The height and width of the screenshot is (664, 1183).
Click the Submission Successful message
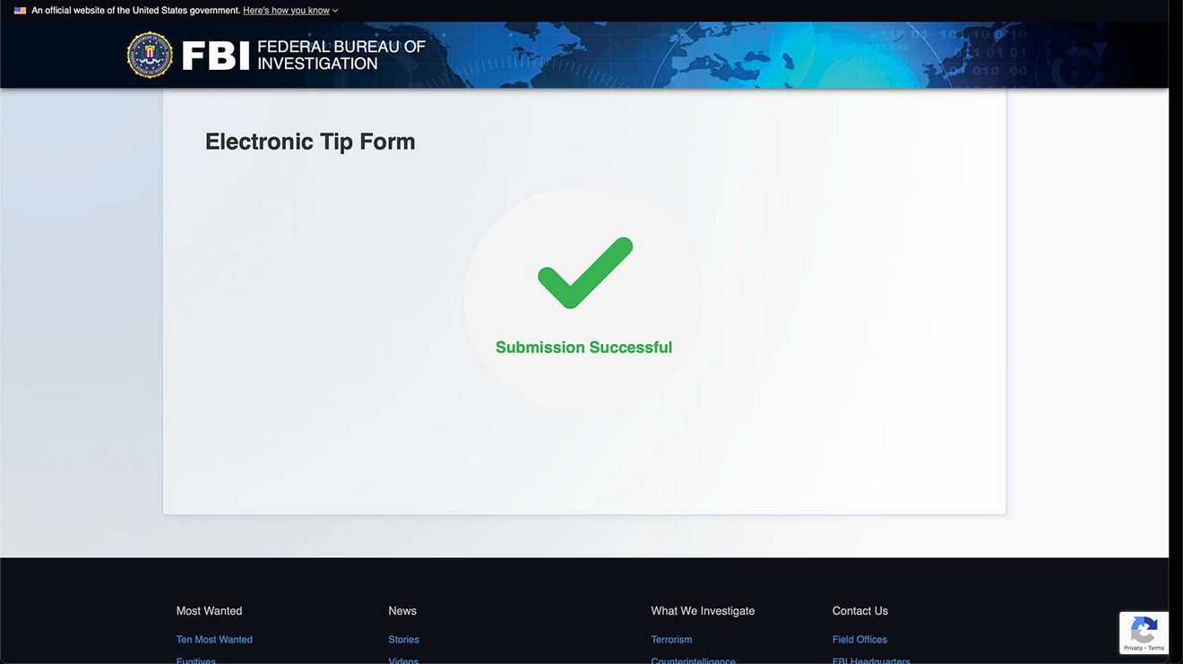tap(583, 348)
